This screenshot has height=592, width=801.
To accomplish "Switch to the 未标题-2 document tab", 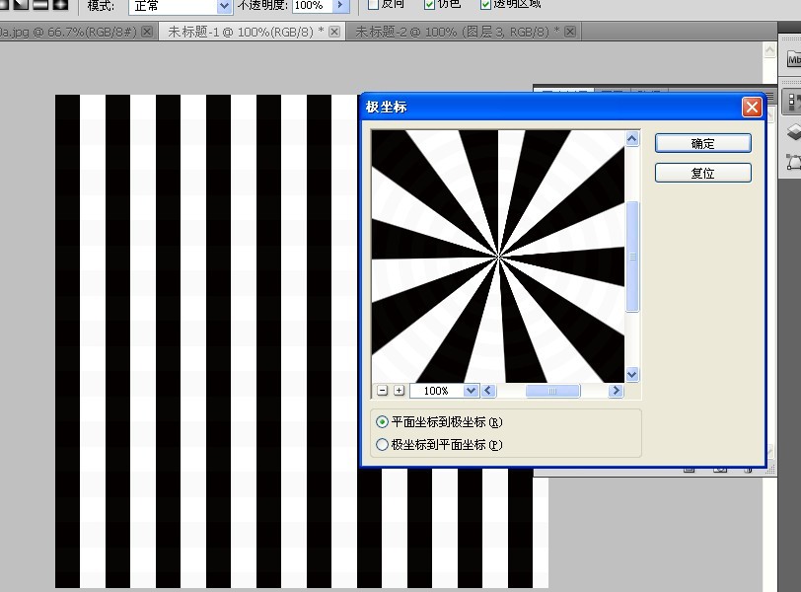I will click(x=457, y=32).
